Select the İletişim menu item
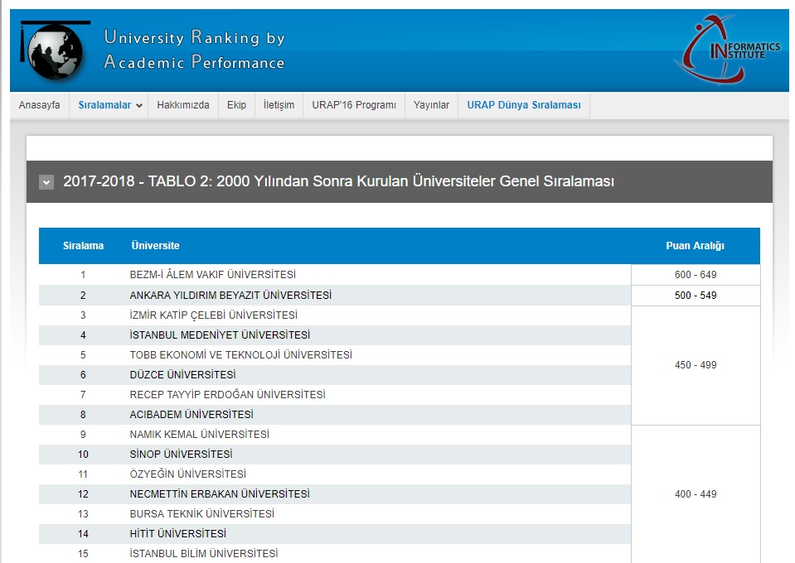795x563 pixels. (279, 105)
